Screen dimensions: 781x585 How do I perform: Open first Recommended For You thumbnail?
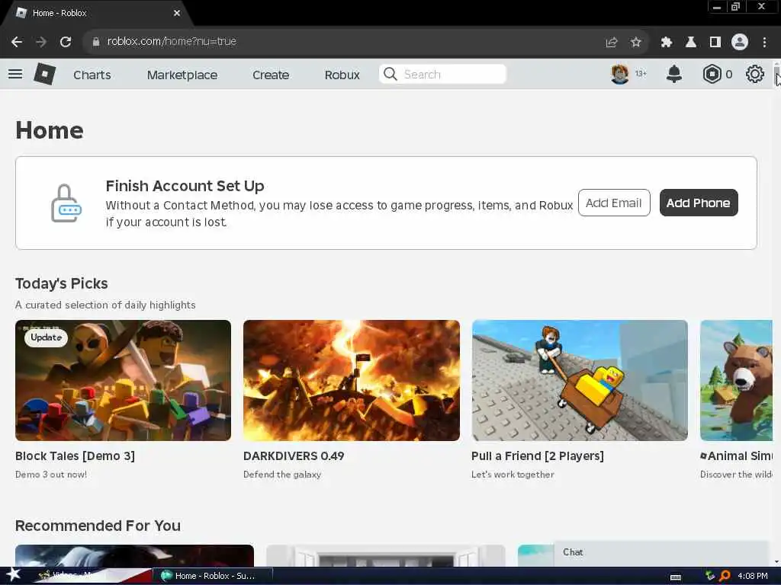(134, 555)
